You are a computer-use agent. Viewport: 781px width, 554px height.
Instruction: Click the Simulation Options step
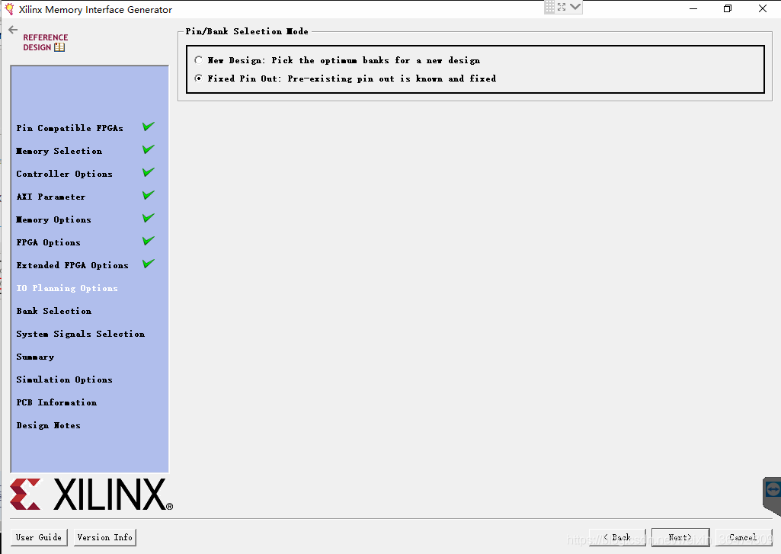point(64,379)
